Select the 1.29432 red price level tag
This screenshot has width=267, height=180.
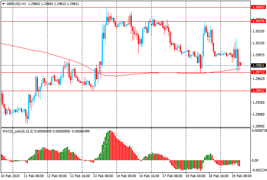click(x=259, y=91)
